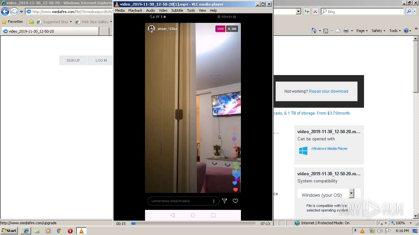Image resolution: width=419 pixels, height=235 pixels.
Task: Click the Internet Explorer address bar URL
Action: [72, 12]
